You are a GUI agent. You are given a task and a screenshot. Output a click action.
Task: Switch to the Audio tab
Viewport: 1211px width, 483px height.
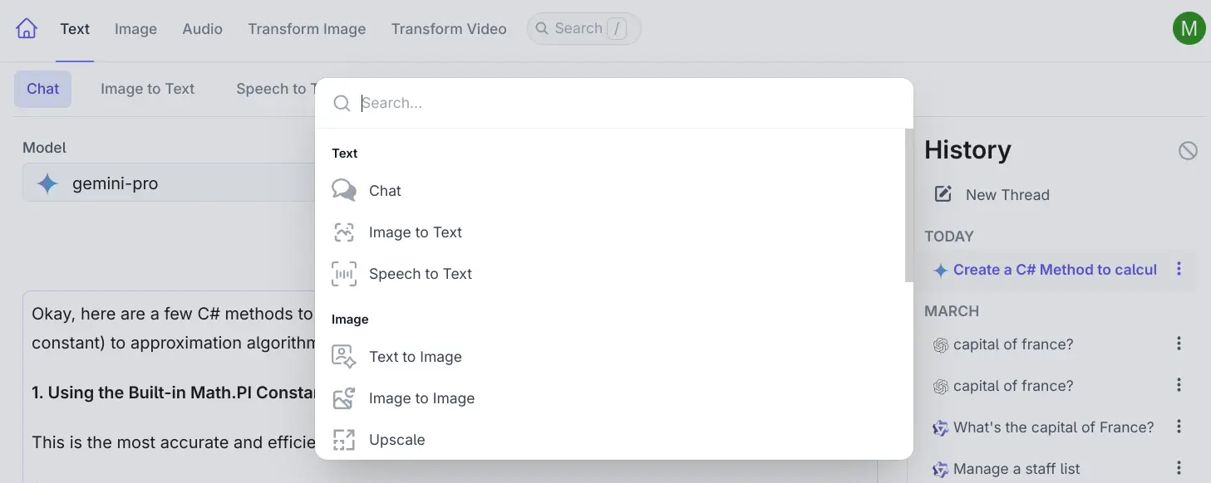(202, 29)
